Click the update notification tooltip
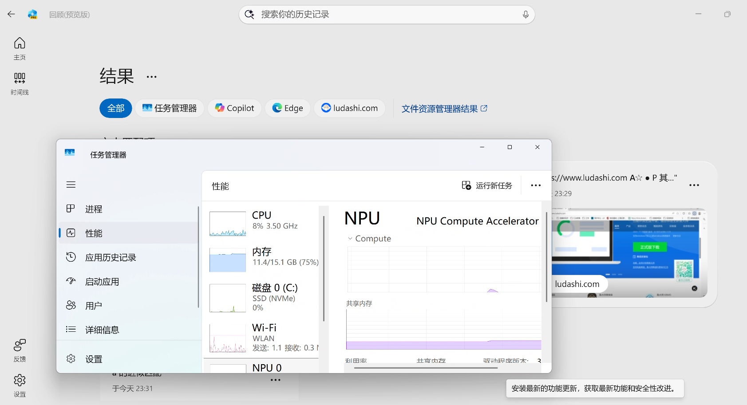747x405 pixels. (595, 388)
